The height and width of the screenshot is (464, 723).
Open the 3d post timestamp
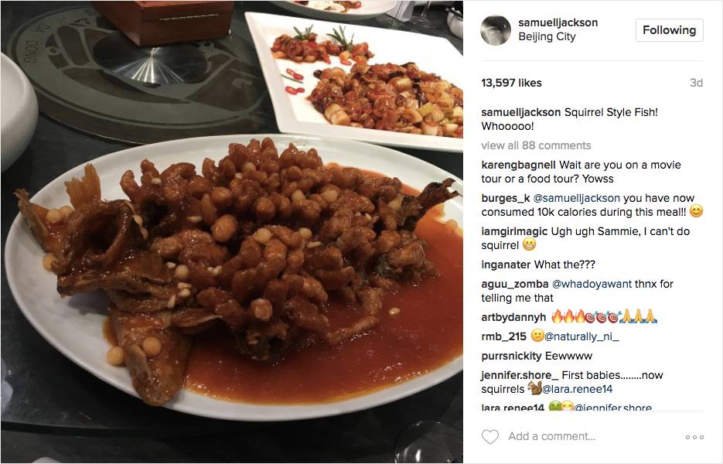point(696,83)
